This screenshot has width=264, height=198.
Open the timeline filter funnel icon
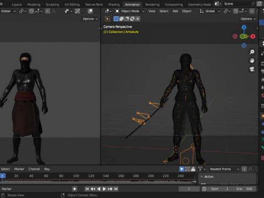202,169
